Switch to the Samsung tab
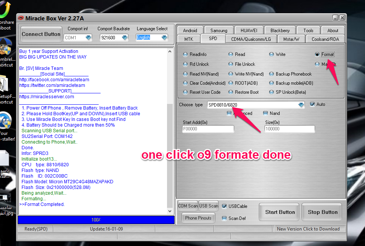365x246 pixels. point(219,31)
